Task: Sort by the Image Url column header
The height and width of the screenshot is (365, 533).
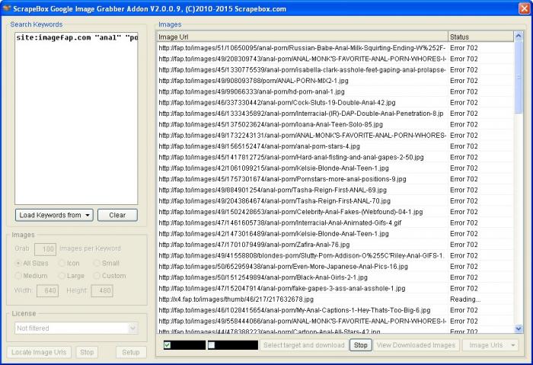Action: [x=302, y=37]
